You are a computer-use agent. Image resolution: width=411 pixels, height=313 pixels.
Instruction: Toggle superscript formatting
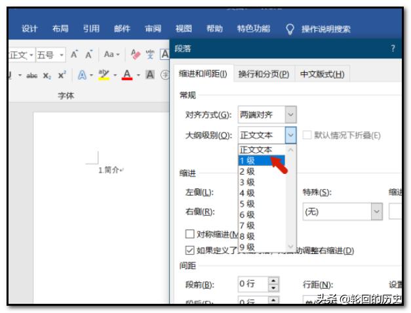click(61, 75)
